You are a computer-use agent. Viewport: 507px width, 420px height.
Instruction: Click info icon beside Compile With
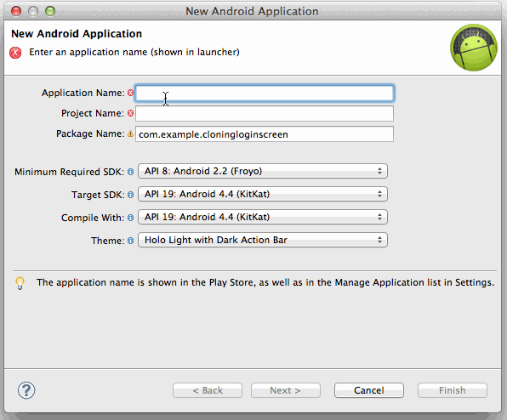click(130, 218)
